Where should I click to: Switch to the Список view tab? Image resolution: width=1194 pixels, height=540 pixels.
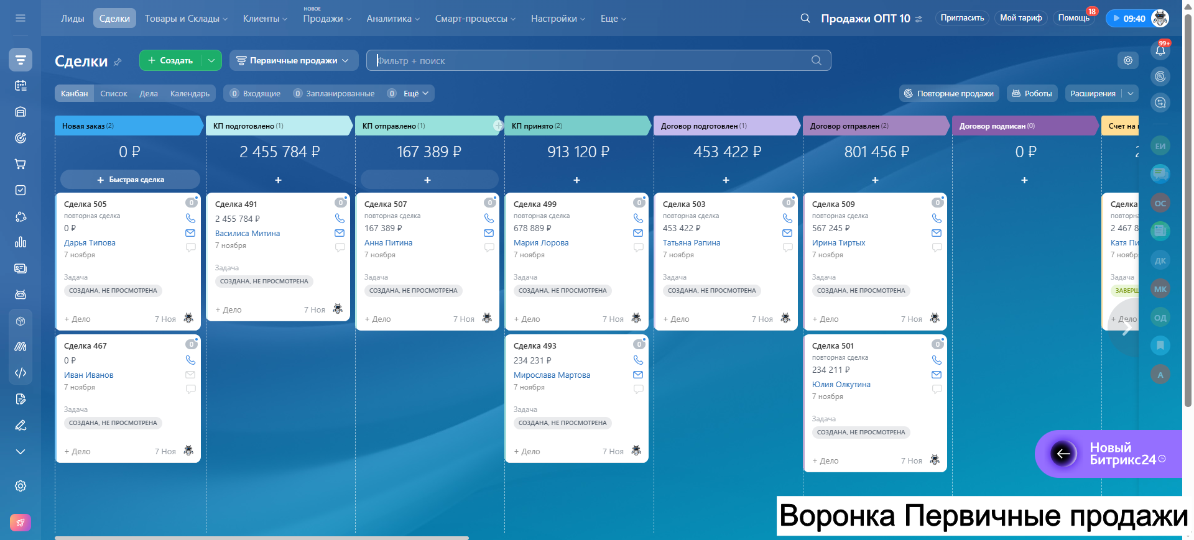114,93
